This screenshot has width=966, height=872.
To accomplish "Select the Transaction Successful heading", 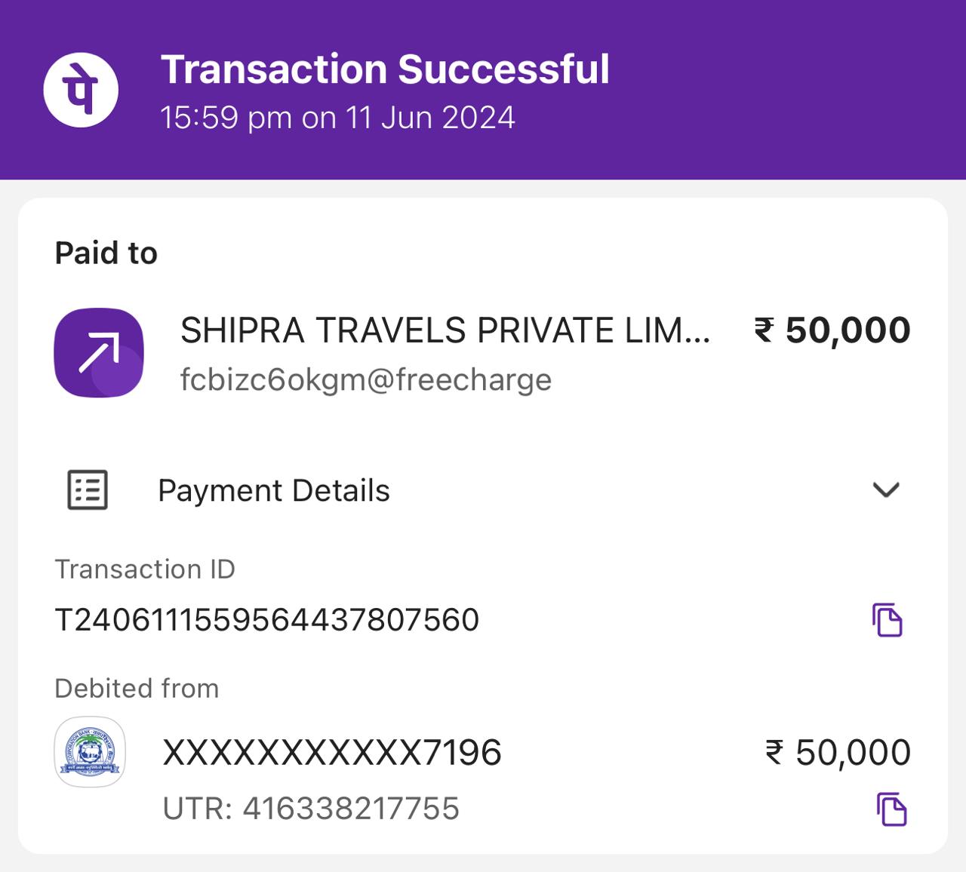I will pos(385,69).
